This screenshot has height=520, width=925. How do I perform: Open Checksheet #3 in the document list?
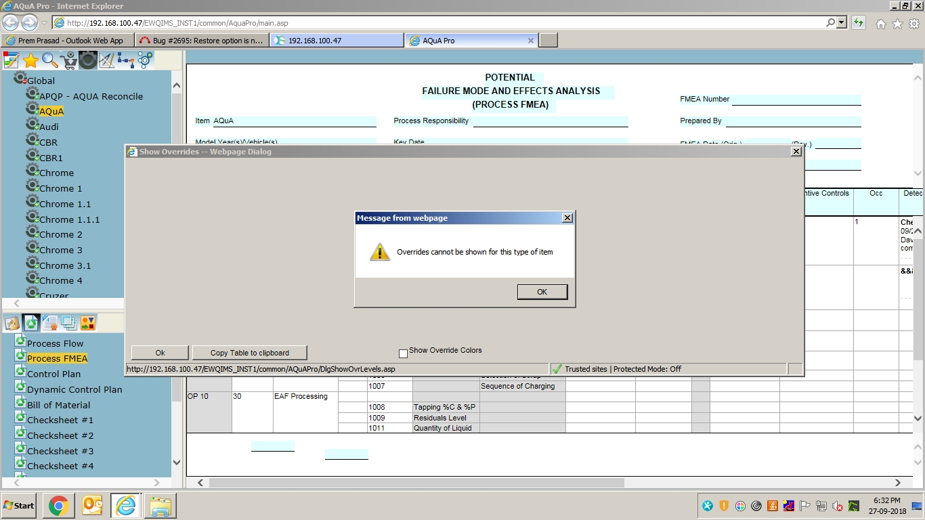point(60,451)
